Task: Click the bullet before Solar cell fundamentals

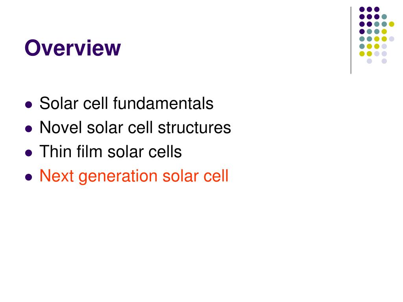Action: click(28, 105)
